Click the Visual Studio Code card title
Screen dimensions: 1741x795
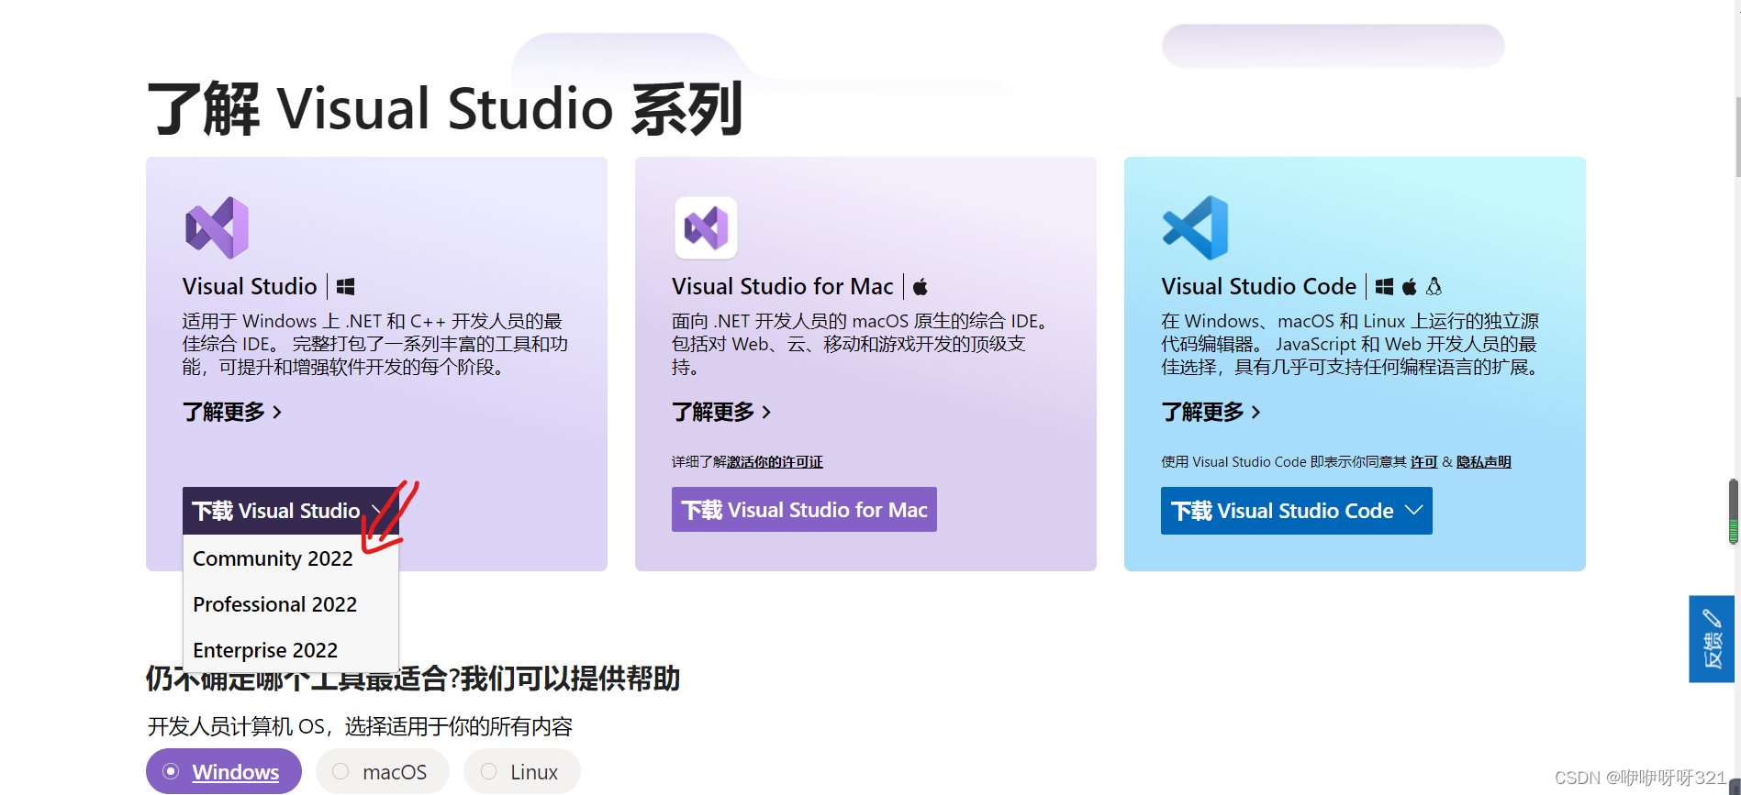point(1258,287)
